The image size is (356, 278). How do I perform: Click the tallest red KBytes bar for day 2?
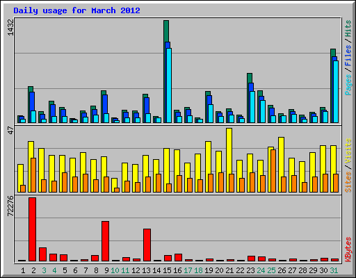tap(32, 229)
